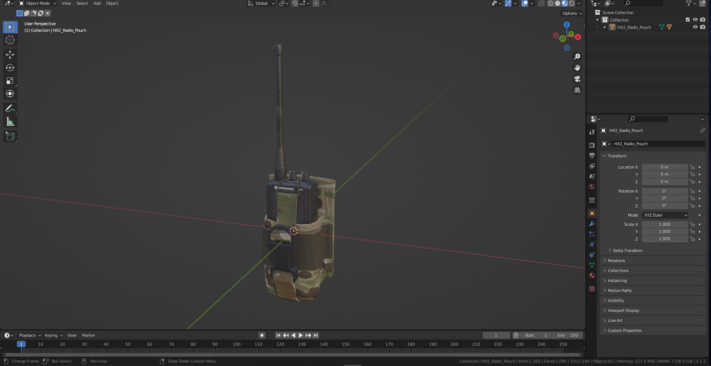Open the Object Mode dropdown
Screen dimensions: 711x366
37,3
